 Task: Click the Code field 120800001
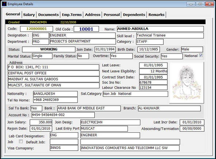tap(37, 29)
